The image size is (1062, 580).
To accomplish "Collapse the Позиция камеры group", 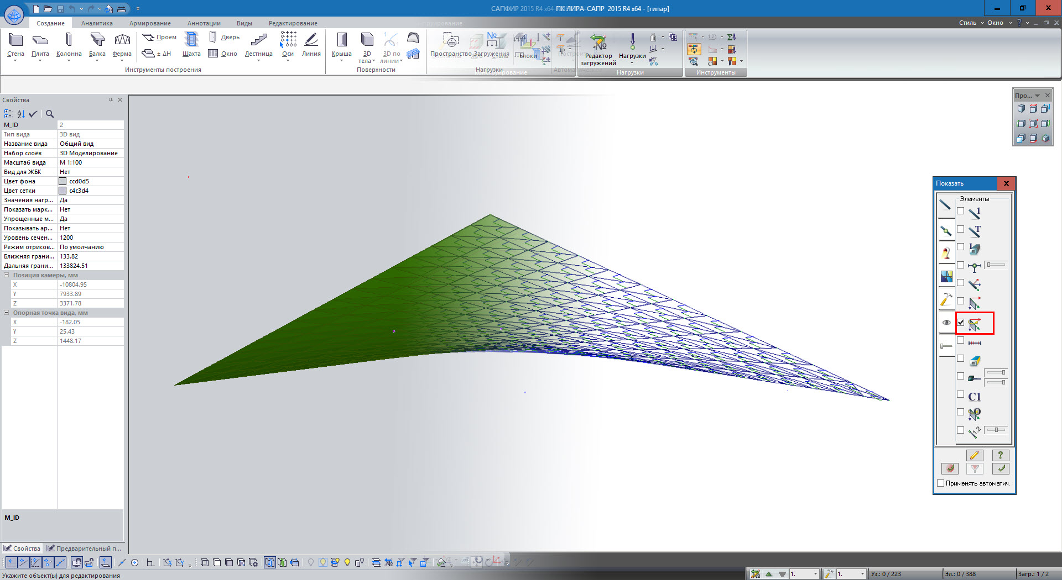I will click(7, 275).
